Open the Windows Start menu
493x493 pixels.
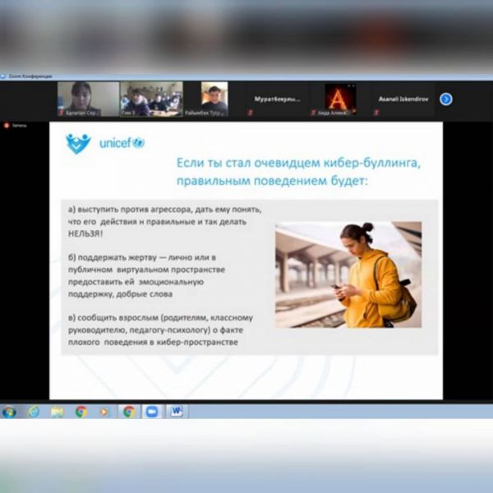pyautogui.click(x=9, y=412)
